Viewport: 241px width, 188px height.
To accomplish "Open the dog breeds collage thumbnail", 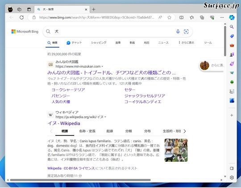I will [176, 150].
